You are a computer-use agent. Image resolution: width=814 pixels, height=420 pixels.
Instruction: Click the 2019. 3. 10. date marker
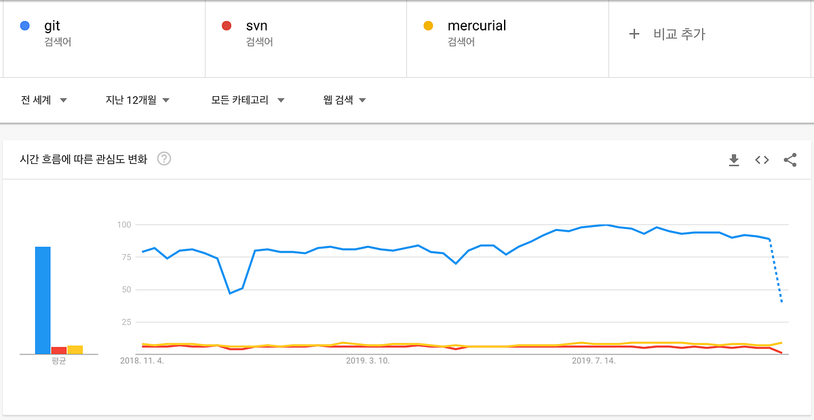[368, 361]
